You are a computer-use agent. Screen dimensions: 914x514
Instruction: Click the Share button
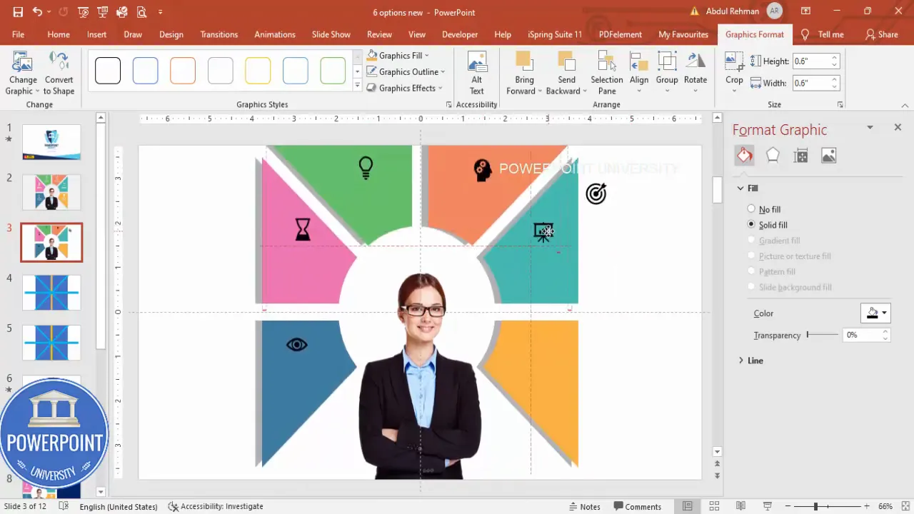click(881, 34)
